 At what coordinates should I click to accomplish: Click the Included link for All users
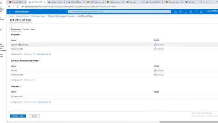160,71
